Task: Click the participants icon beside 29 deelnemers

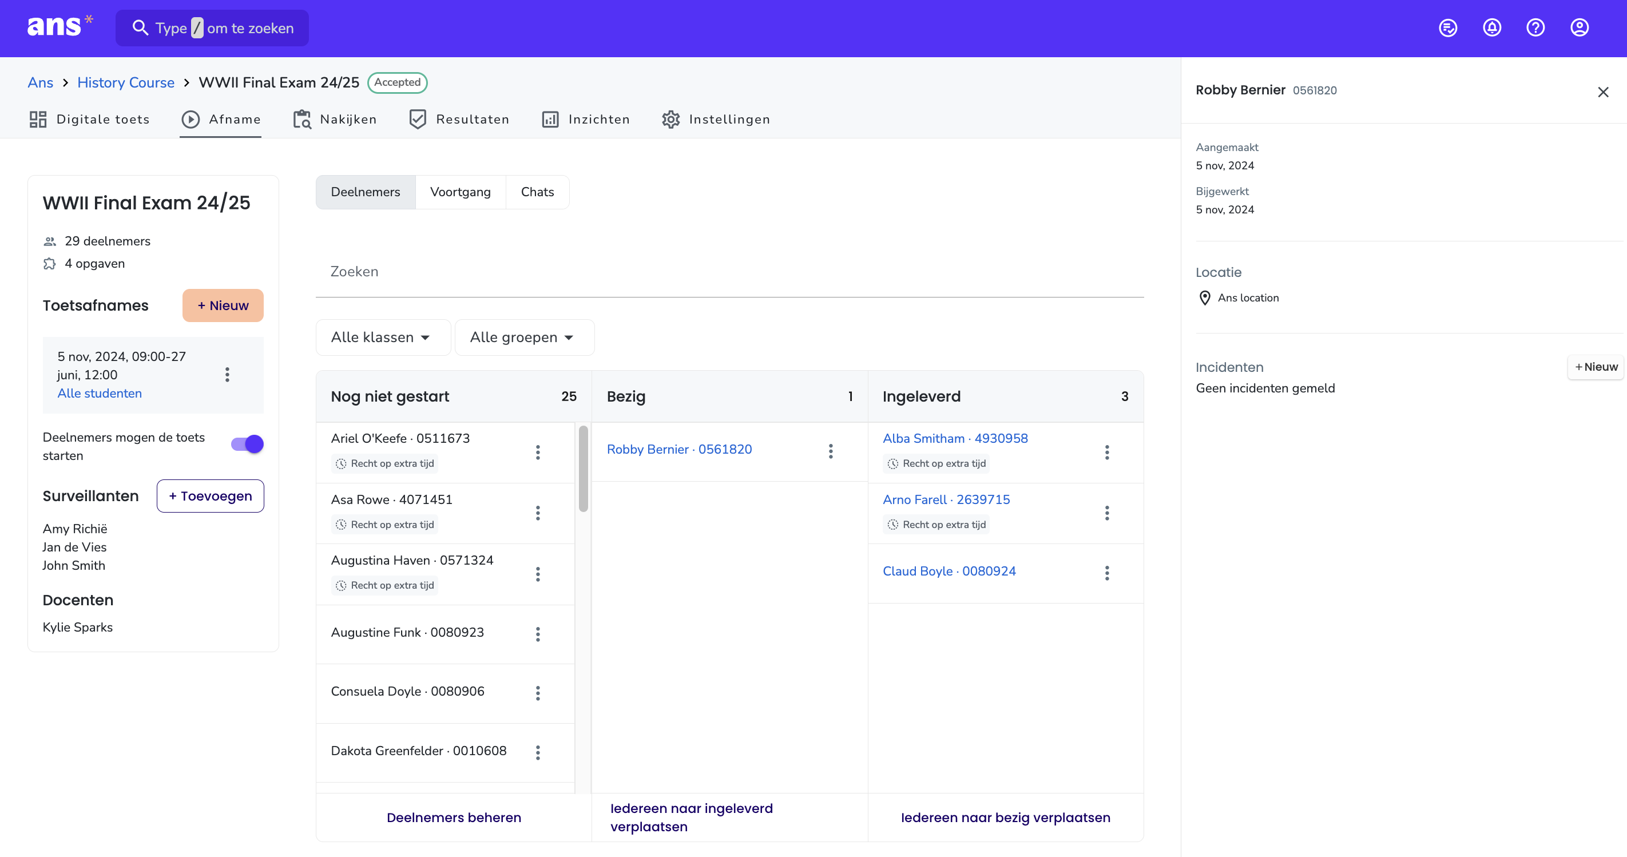Action: click(x=50, y=241)
